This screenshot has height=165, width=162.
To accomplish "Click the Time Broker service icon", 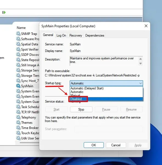I will point(18,128).
